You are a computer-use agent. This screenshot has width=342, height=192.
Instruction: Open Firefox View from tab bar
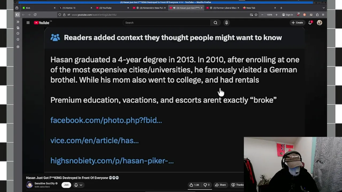click(x=17, y=8)
